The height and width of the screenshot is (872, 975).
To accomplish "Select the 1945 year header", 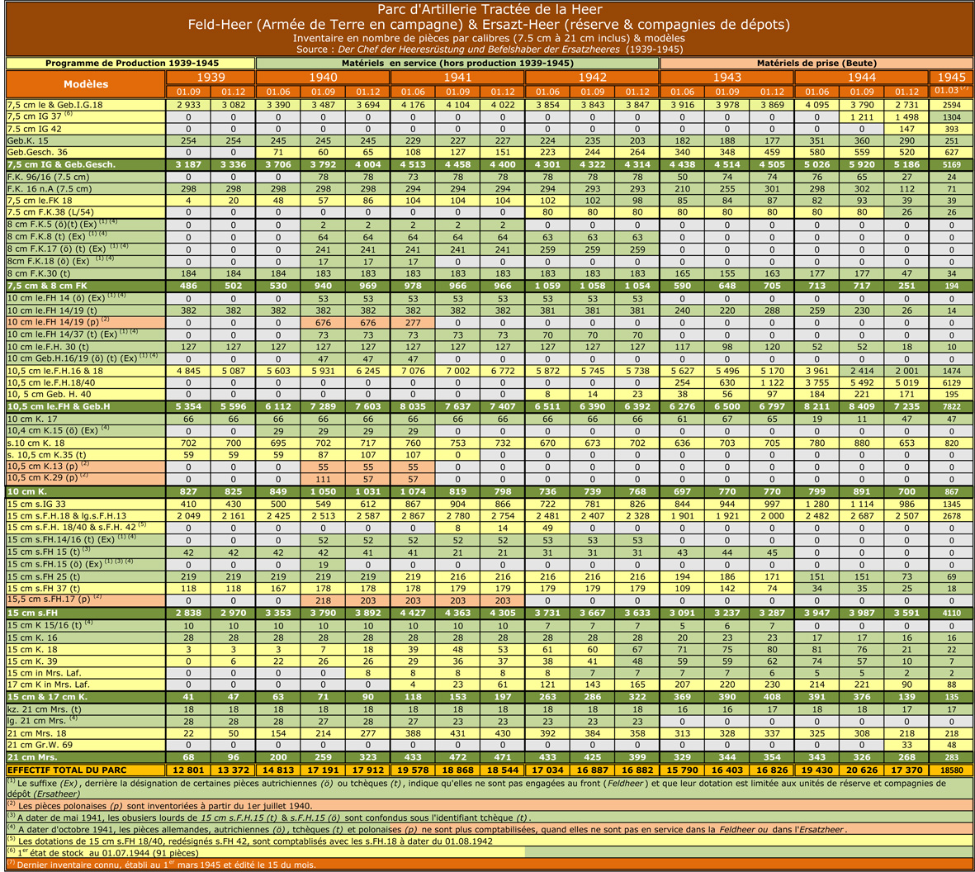I will coord(951,77).
